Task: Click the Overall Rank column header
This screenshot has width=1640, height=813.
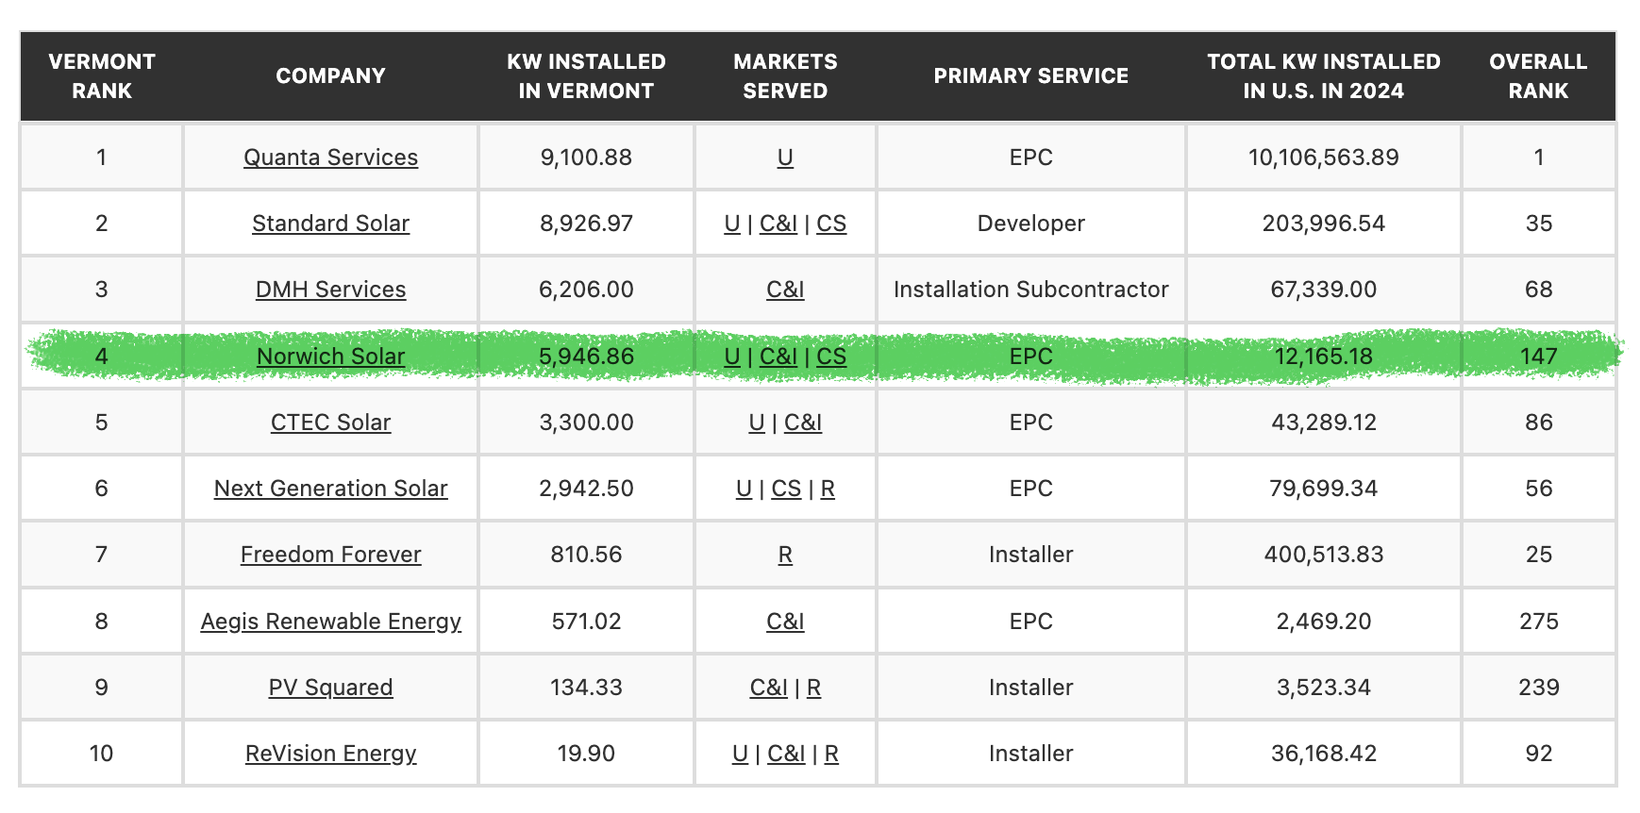Action: (x=1538, y=76)
